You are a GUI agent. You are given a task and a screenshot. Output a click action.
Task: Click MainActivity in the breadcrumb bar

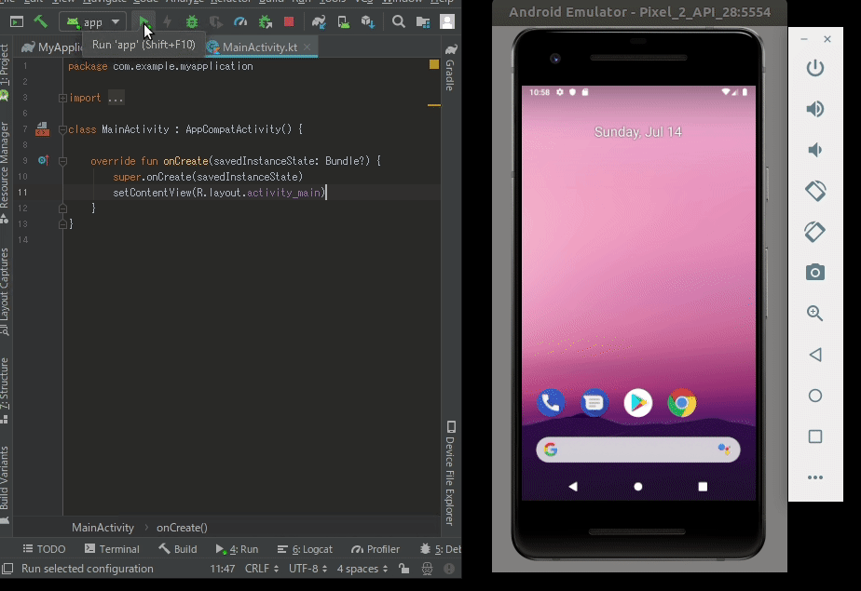click(102, 528)
